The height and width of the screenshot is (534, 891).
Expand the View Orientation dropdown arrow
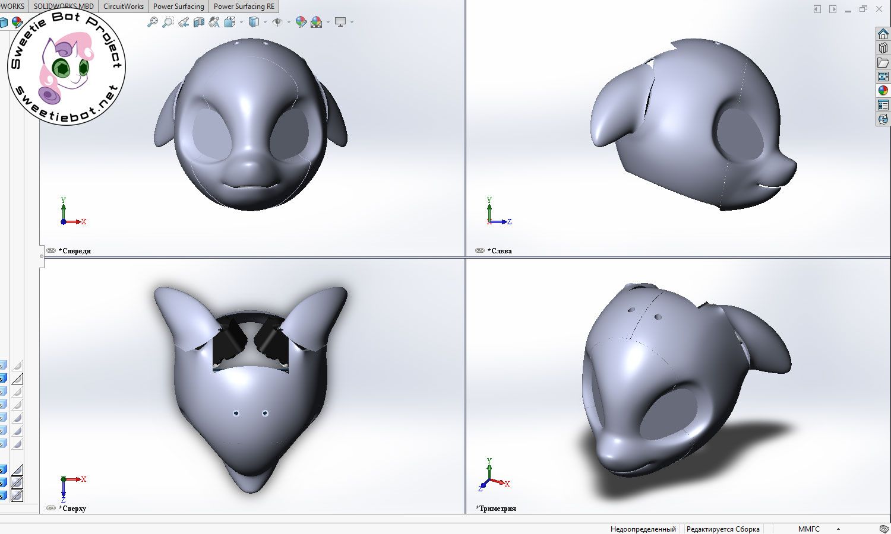(x=241, y=22)
